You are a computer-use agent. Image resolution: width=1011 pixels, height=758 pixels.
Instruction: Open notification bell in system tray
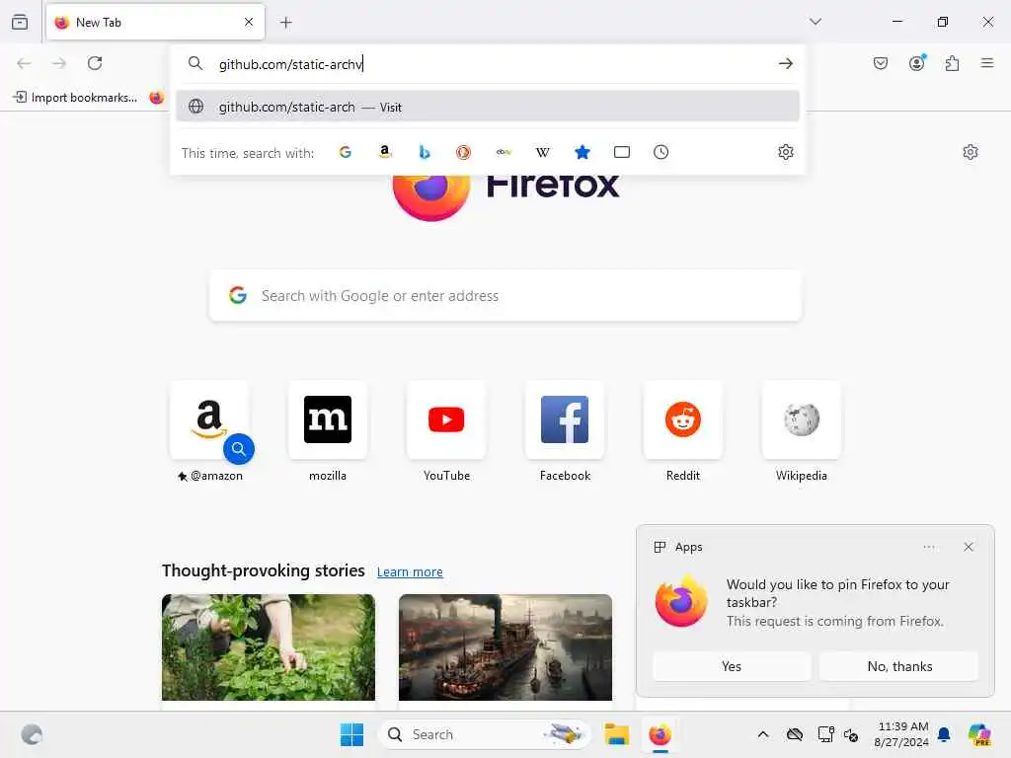coord(944,734)
